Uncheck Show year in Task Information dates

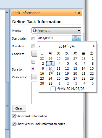14,124
